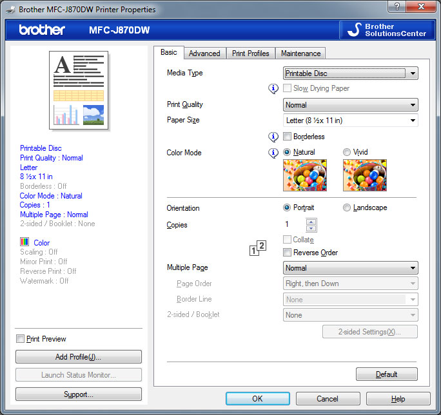Screen dimensions: 441x415
Task: Click the Cancel button
Action: (x=328, y=399)
